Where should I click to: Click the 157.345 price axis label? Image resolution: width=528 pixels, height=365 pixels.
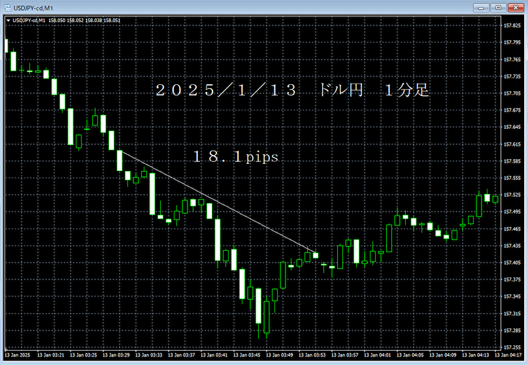click(x=512, y=296)
